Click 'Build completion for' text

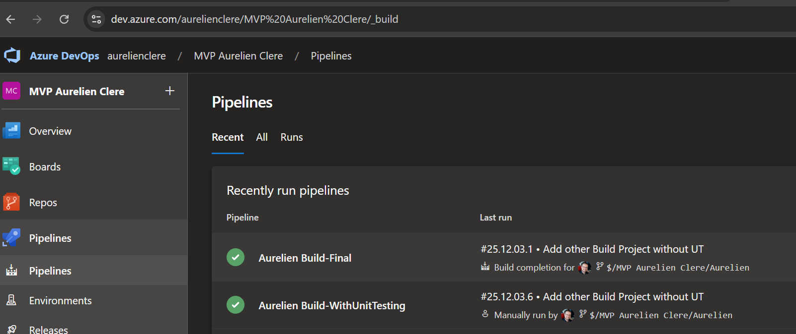534,268
